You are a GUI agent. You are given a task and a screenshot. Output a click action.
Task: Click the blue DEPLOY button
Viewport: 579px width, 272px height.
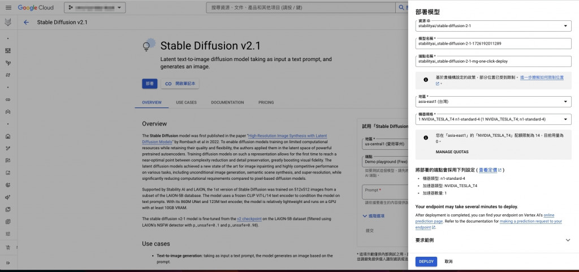pos(426,261)
